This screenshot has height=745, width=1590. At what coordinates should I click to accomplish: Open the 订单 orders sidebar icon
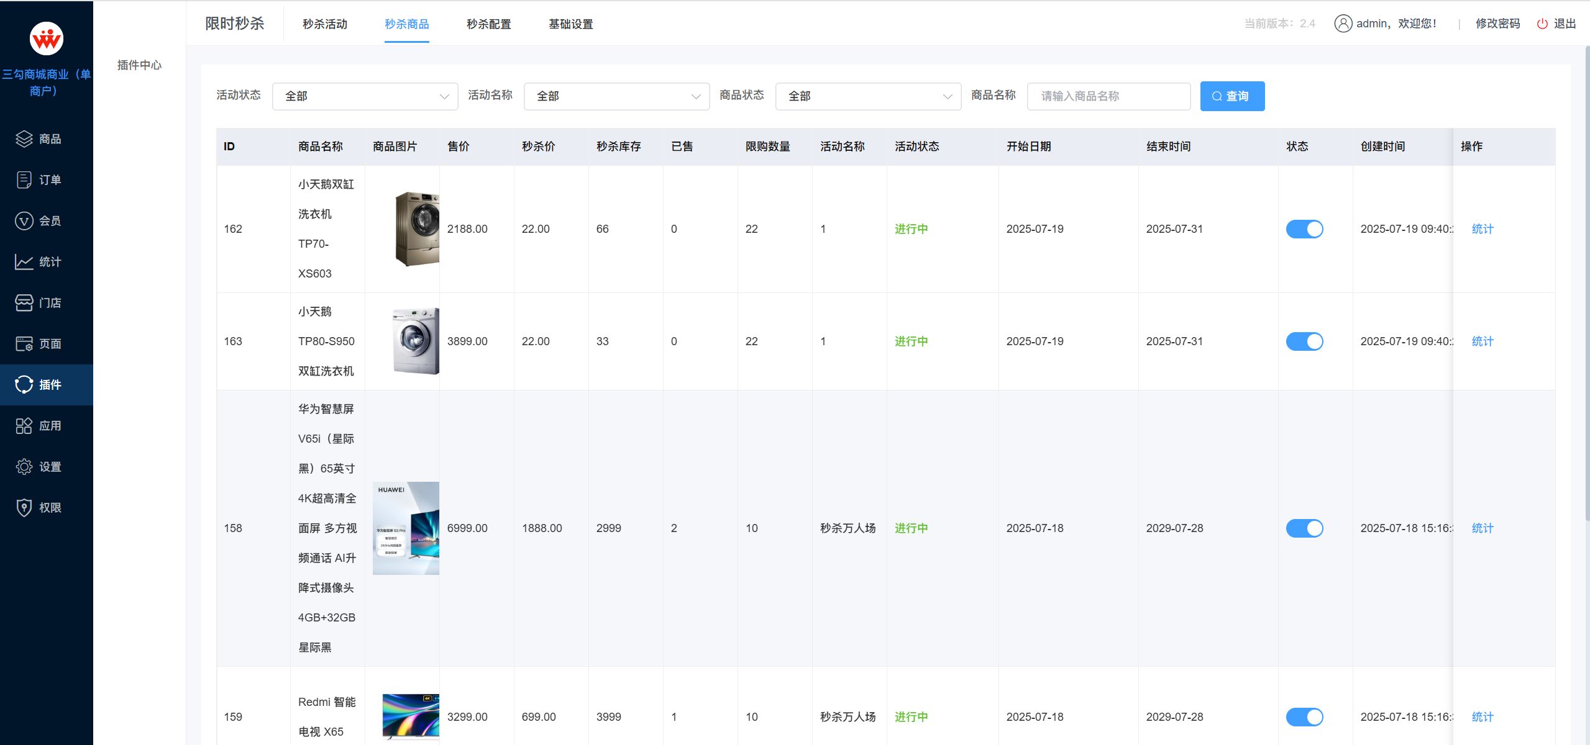[24, 180]
